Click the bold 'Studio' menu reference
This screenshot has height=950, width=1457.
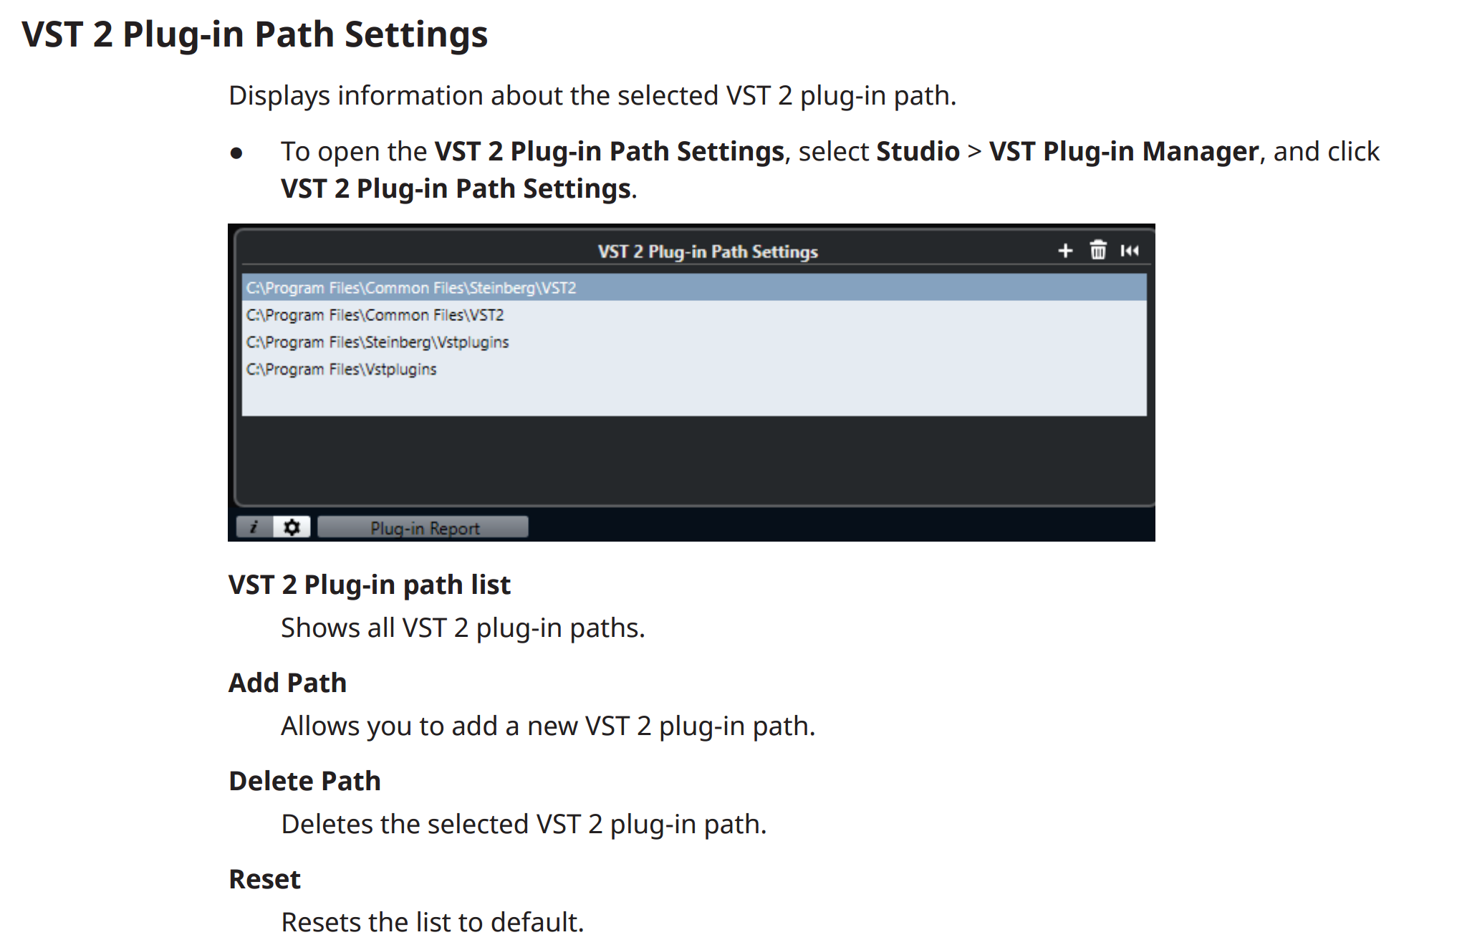pos(918,151)
